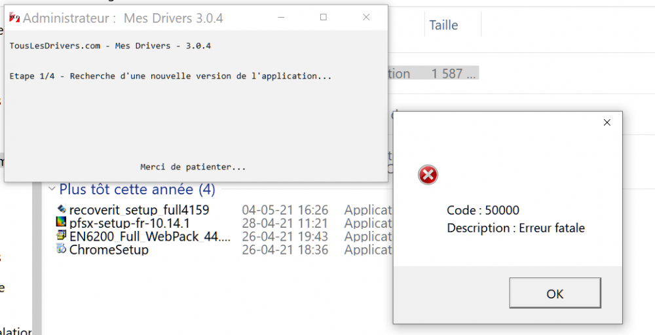Screen dimensions: 655x335
Task: Click the recoverit_setup_full4159 file icon
Action: coord(62,209)
